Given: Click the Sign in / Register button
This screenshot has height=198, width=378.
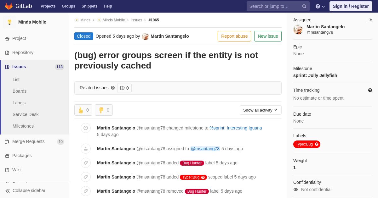Looking at the screenshot, I should click(x=351, y=6).
